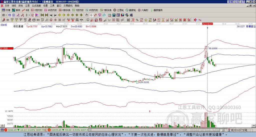Open the 江恩 menu
This screenshot has height=137, width=256.
[x=27, y=6]
